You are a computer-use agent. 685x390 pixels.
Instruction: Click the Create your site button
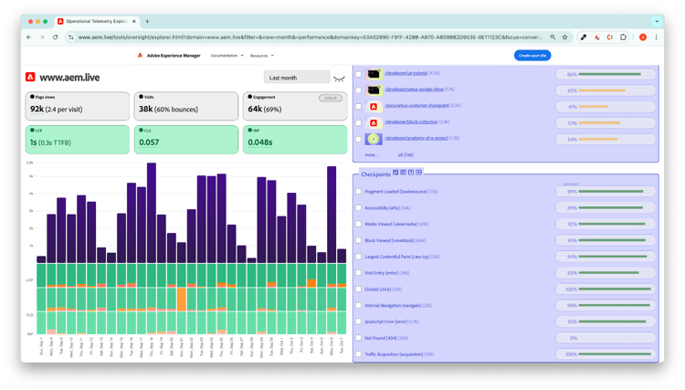point(532,56)
